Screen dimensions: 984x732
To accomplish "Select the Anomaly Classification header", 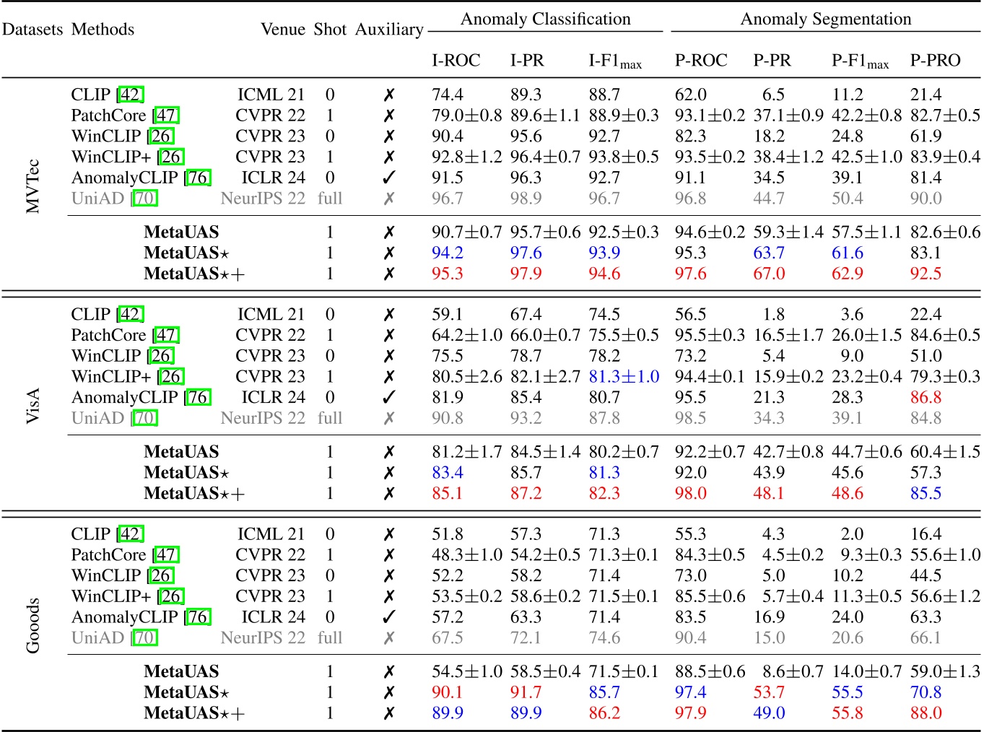I will pyautogui.click(x=545, y=19).
